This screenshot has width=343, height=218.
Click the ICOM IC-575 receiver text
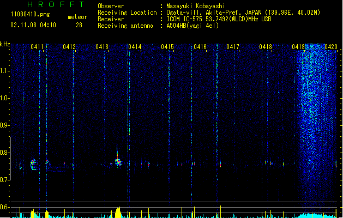219,19
